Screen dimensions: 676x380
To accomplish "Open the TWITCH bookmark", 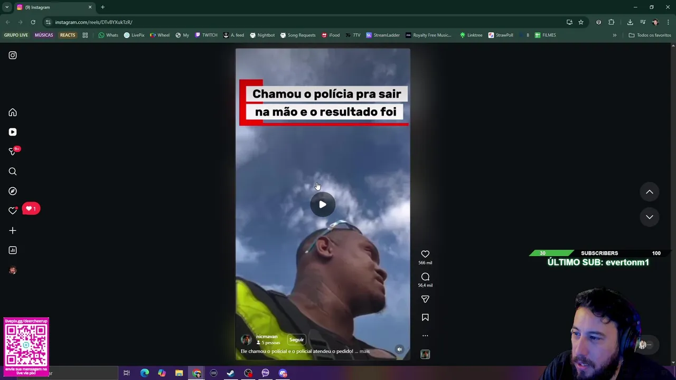I will 206,35.
